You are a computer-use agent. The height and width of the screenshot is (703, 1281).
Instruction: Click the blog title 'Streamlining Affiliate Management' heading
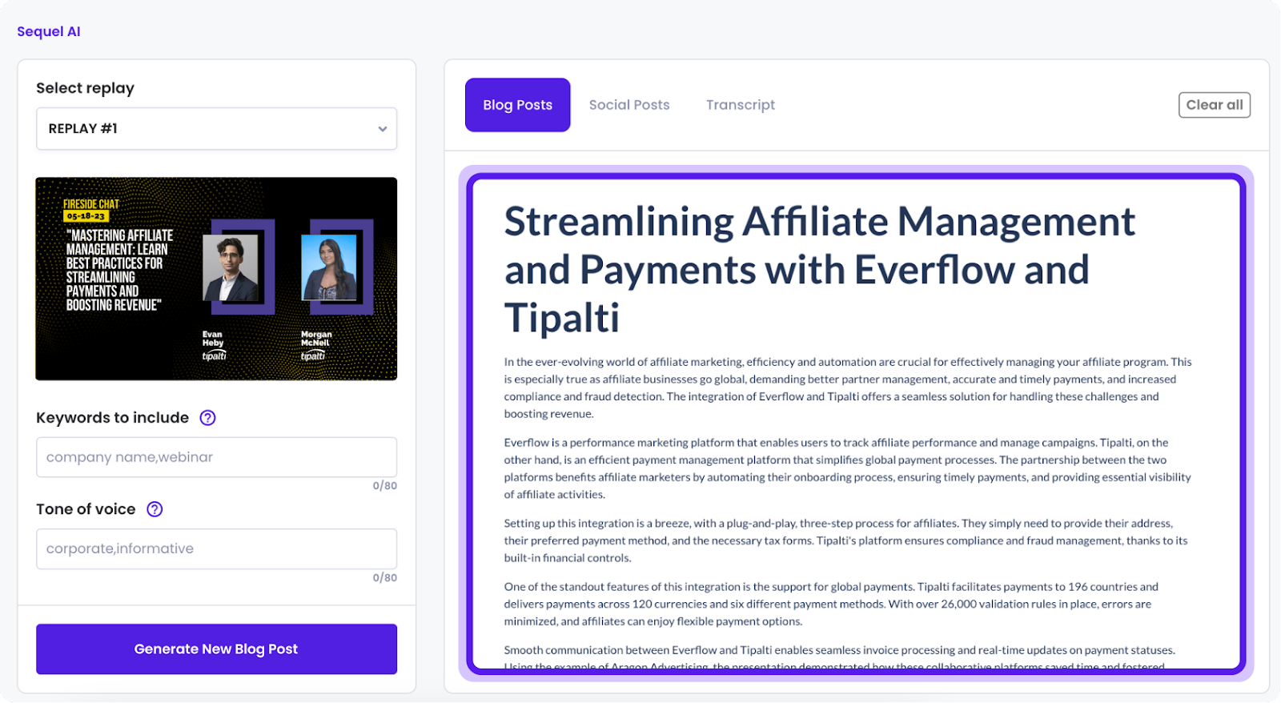[819, 270]
